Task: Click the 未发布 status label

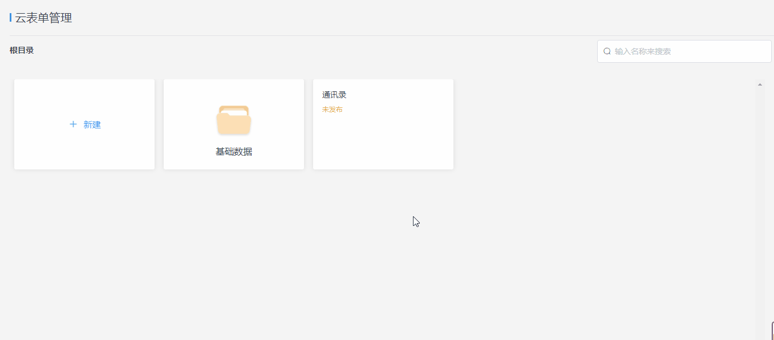Action: [332, 110]
